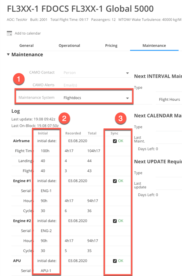The width and height of the screenshot is (182, 276).
Task: Click the Last On-Block 19.08 07:50z text
Action: click(x=35, y=126)
